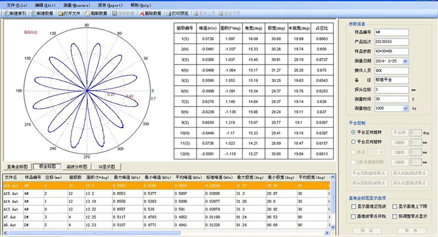The image size is (438, 237).
Task: Click the horizontal scrollbar thumb under file list
Action: [95, 233]
